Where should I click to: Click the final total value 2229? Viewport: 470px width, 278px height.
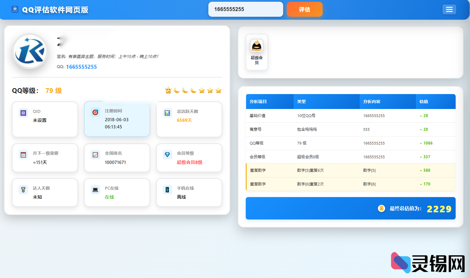coord(439,209)
